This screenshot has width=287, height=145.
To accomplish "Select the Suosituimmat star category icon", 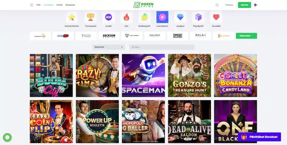I will click(71, 17).
